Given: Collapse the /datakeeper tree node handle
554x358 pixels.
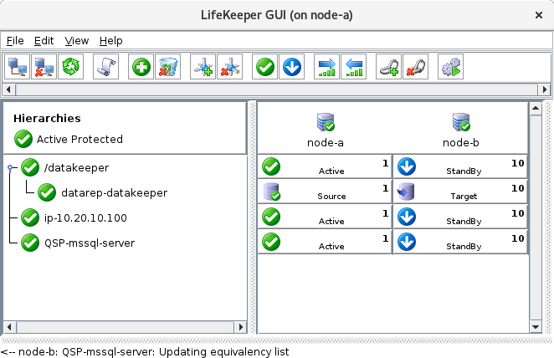Looking at the screenshot, I should [x=10, y=168].
